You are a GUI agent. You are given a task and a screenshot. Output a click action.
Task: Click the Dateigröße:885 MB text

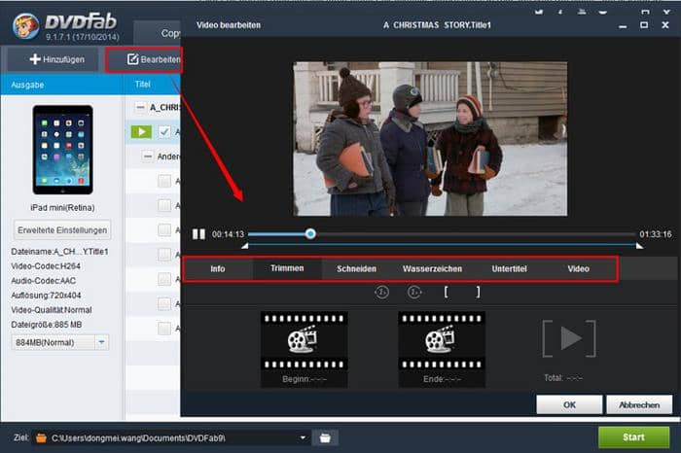coord(47,325)
